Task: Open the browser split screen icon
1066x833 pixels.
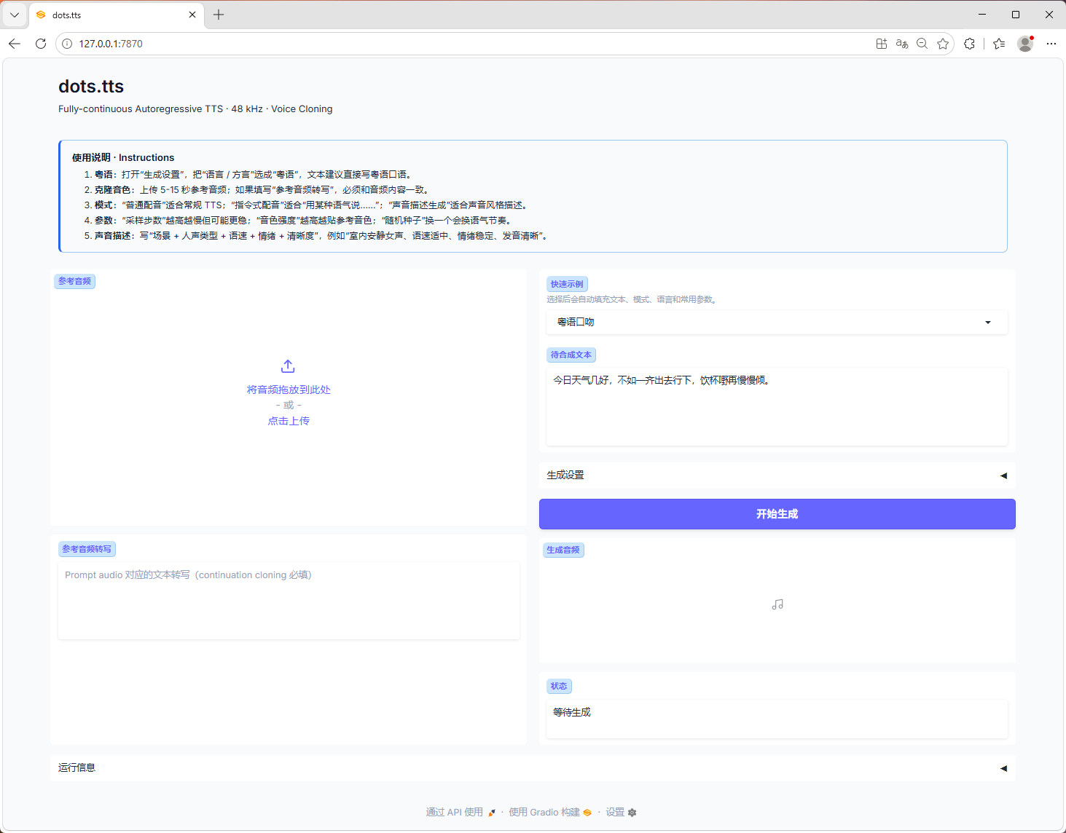Action: click(x=882, y=44)
